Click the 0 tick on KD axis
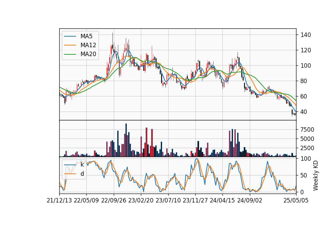The height and width of the screenshot is (236, 329). tap(302, 192)
